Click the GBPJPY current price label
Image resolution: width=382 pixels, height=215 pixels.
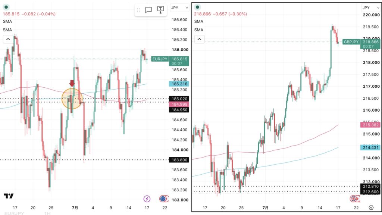coord(370,44)
